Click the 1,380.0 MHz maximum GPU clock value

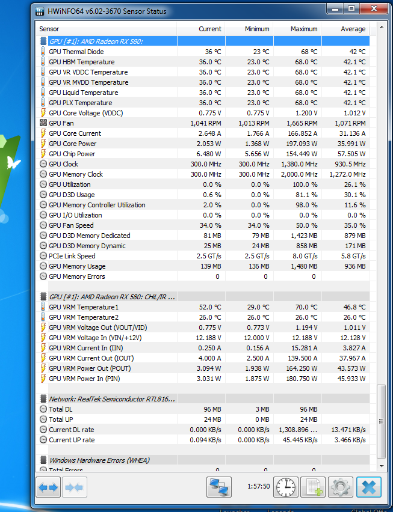(299, 164)
